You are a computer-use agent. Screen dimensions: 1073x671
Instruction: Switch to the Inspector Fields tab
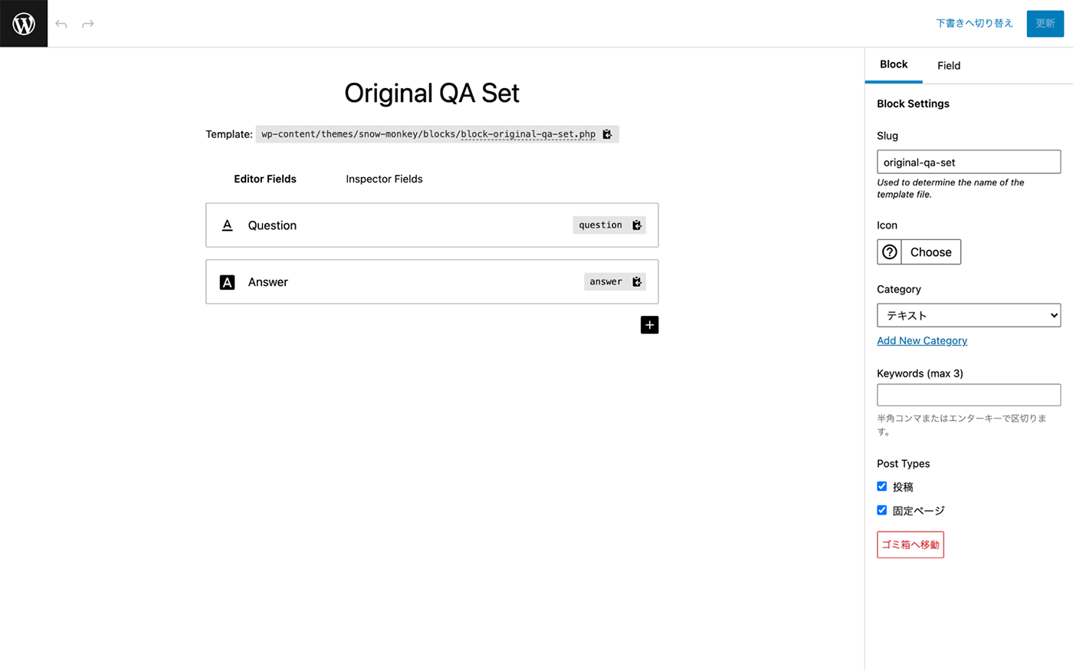[384, 179]
